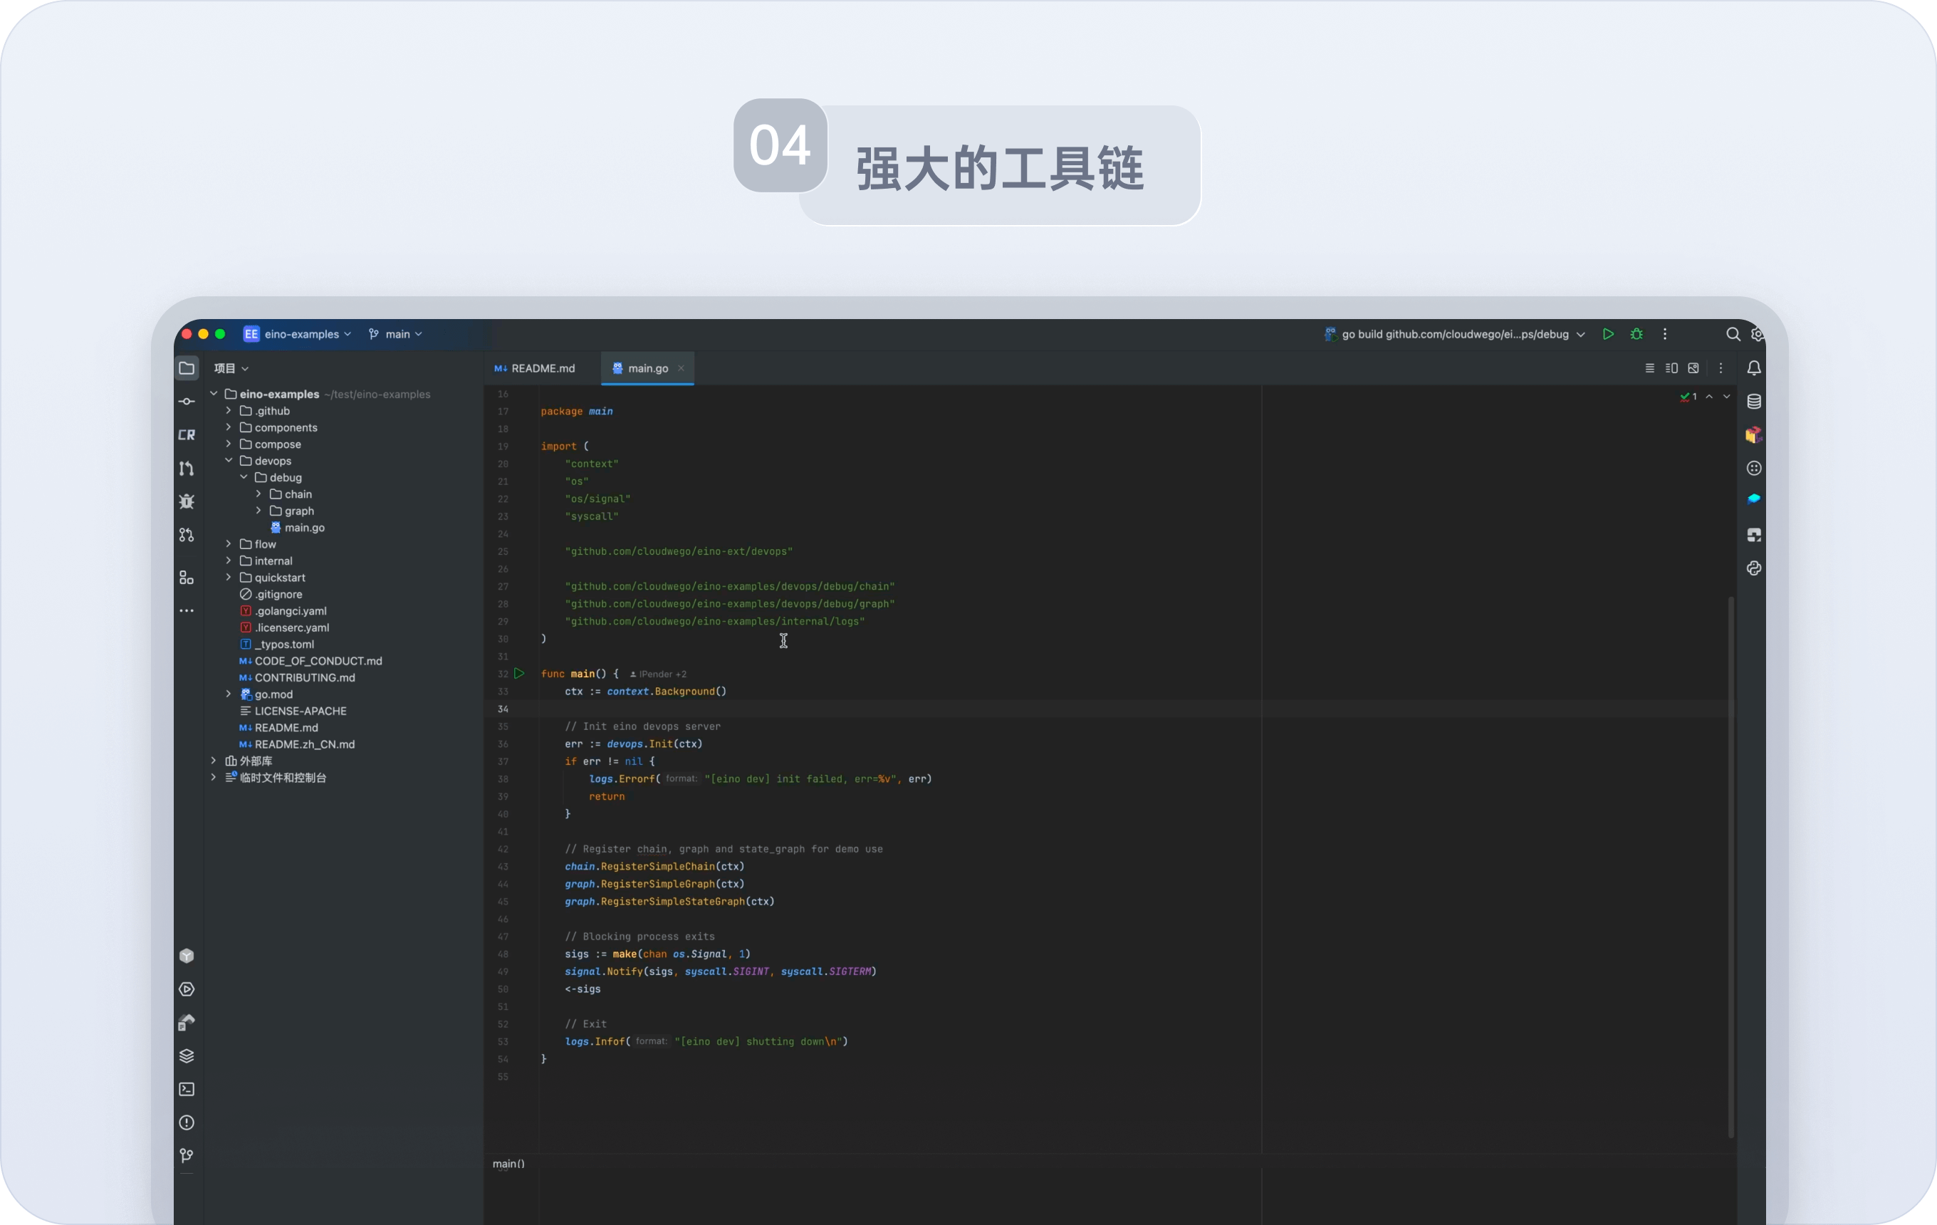Screen dimensions: 1937x1225
Task: Open the Database tool window icon
Action: (1753, 402)
